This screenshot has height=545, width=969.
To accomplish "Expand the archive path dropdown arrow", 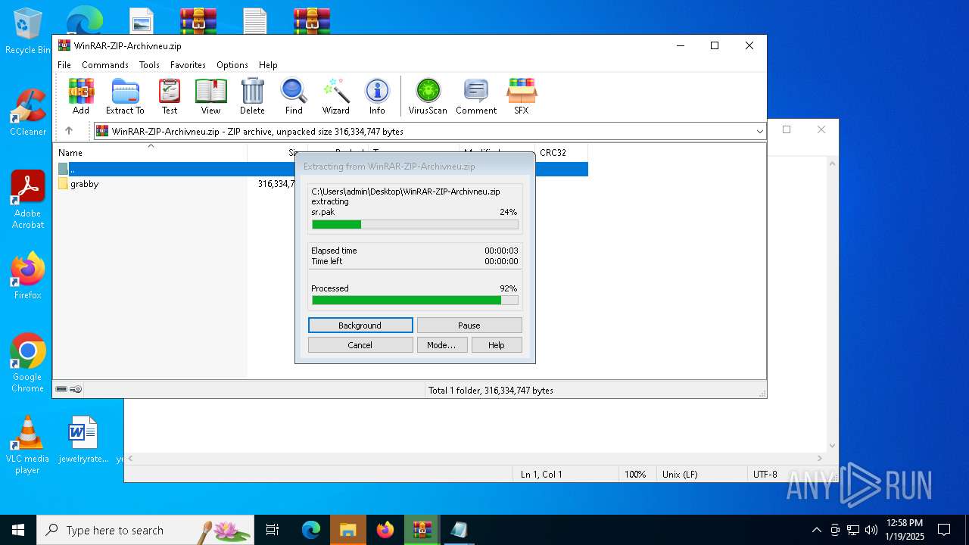I will [759, 132].
